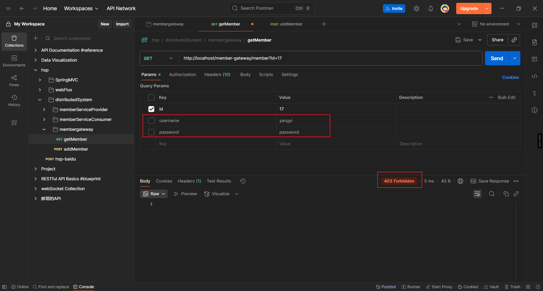543x291 pixels.
Task: Toggle the wrap lines icon in response
Action: coord(477,194)
